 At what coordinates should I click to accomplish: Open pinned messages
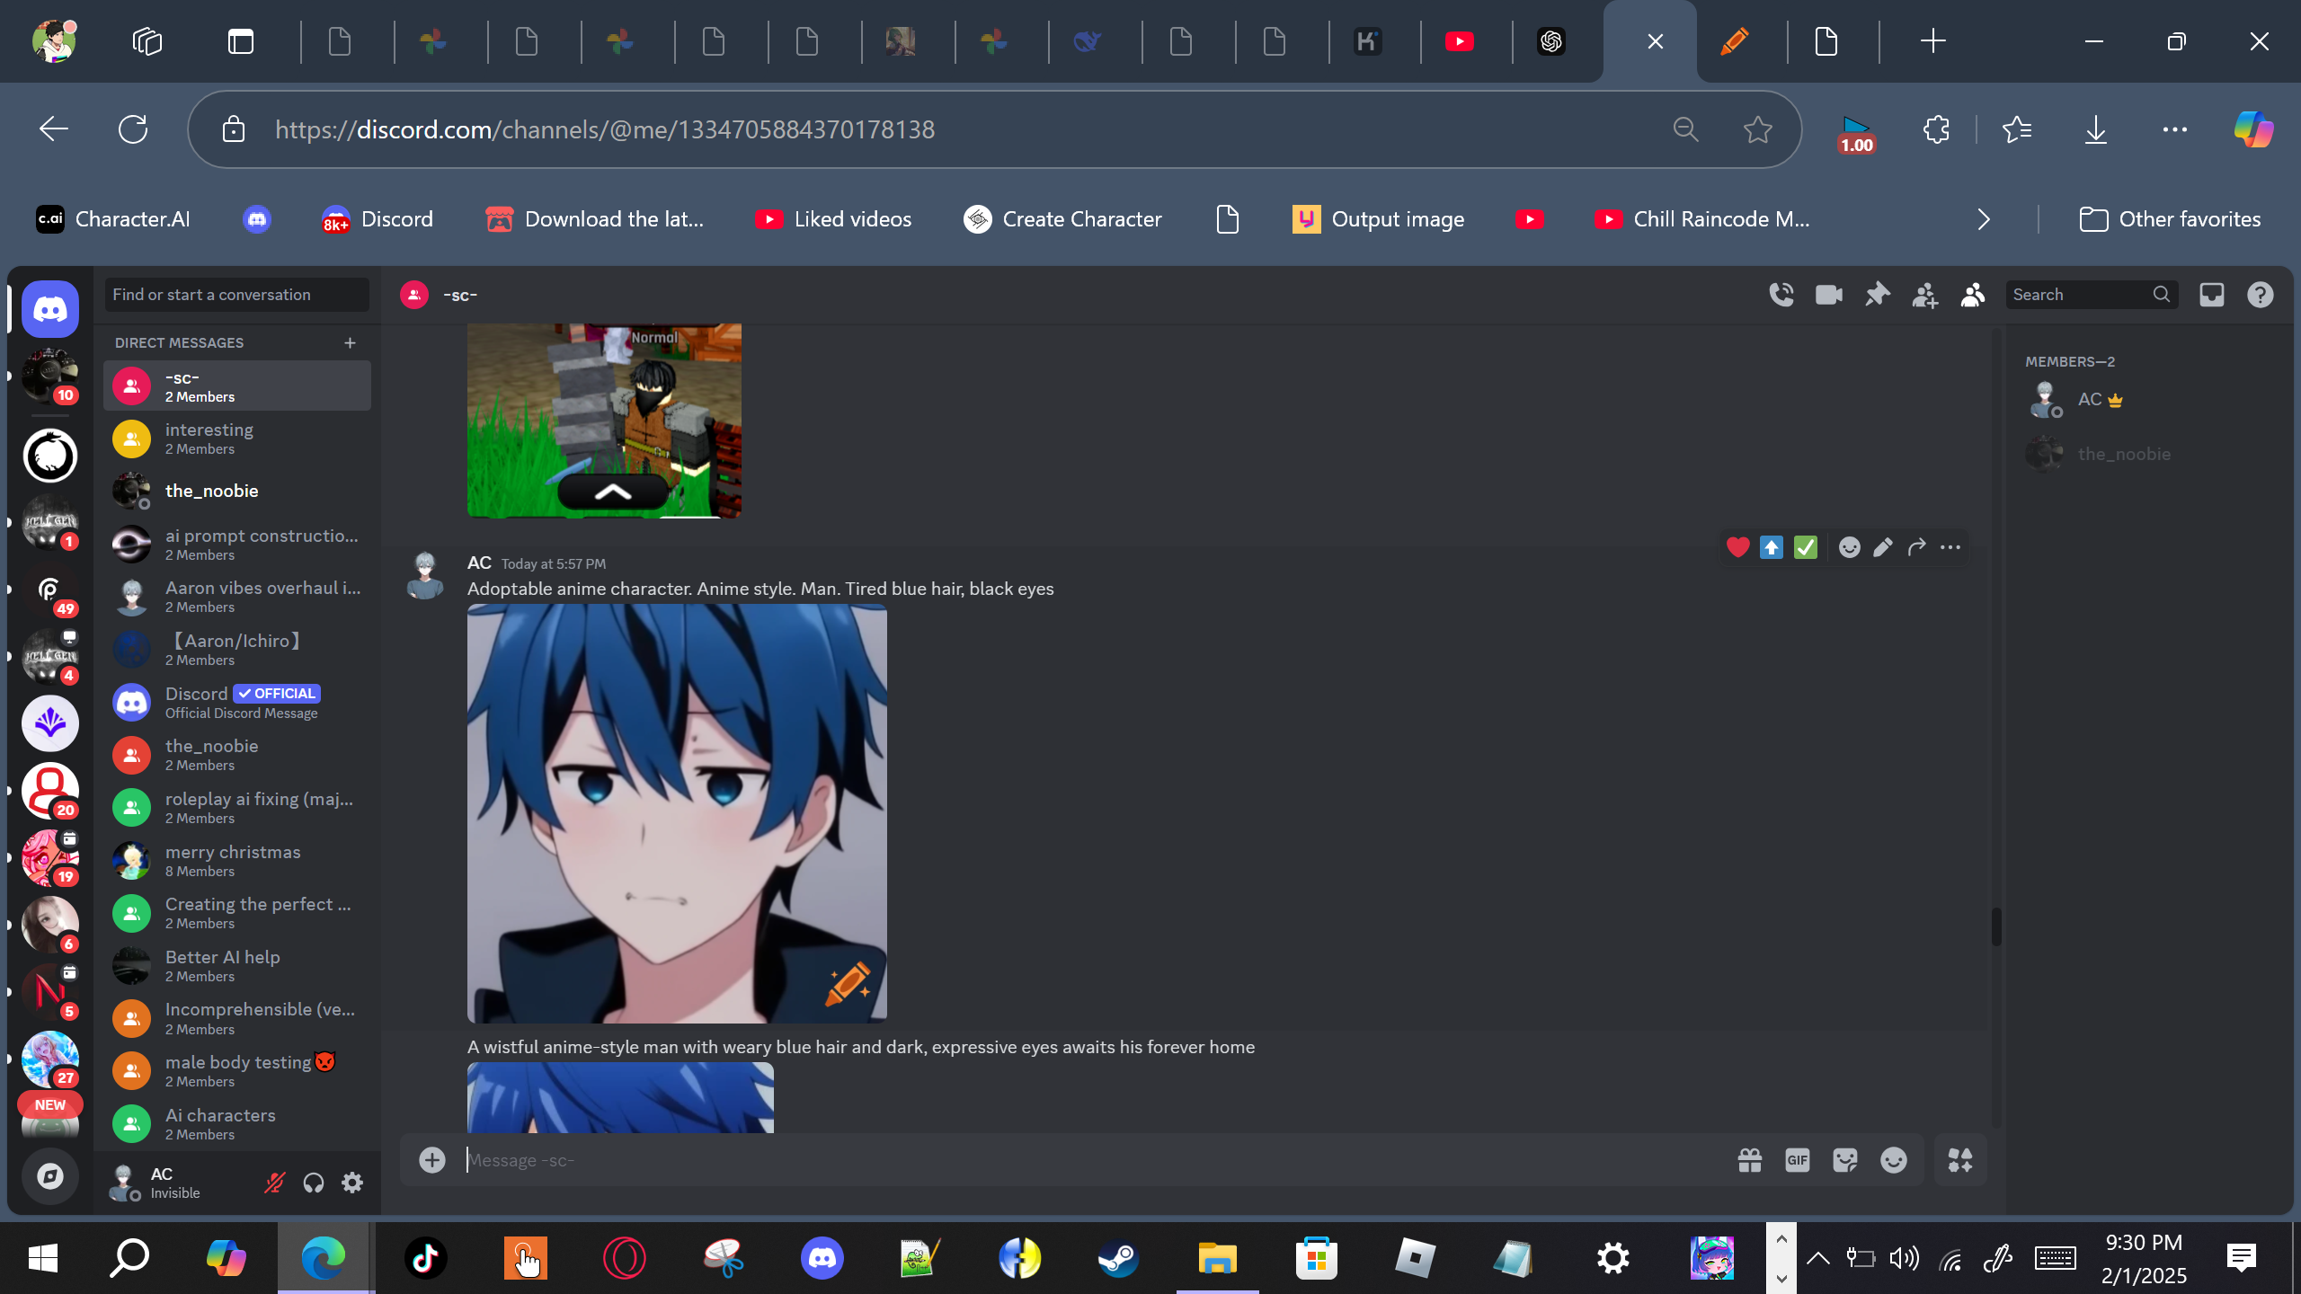[1877, 295]
